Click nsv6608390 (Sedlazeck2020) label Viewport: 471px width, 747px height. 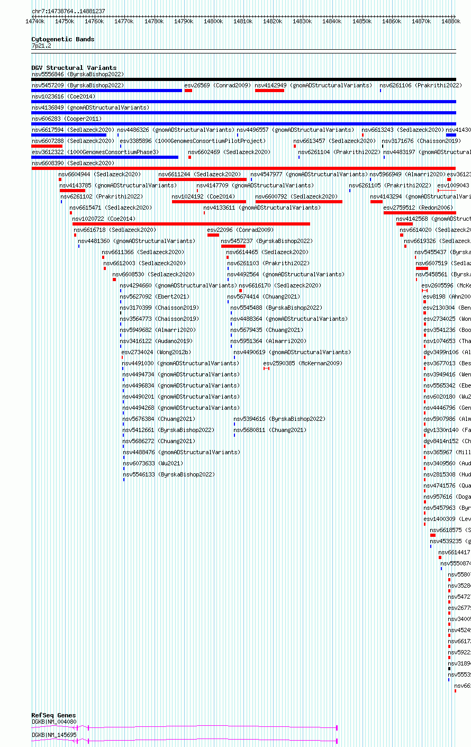(73, 163)
